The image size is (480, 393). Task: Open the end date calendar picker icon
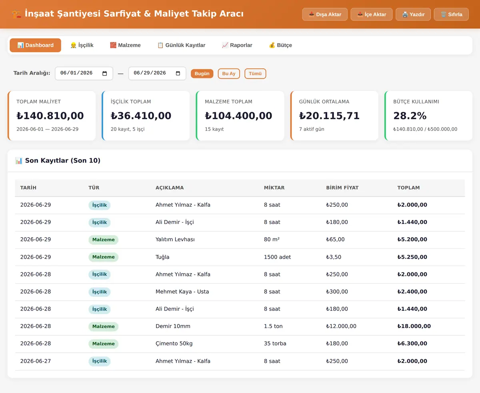tap(178, 73)
